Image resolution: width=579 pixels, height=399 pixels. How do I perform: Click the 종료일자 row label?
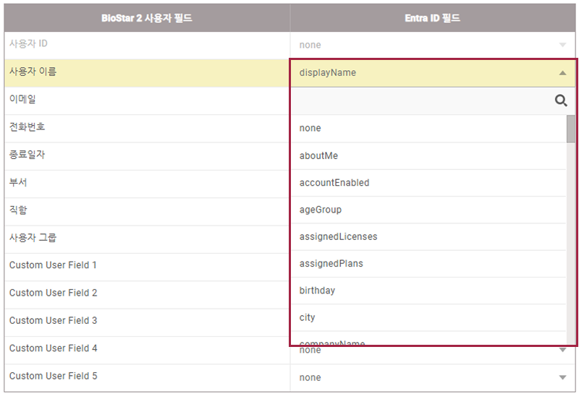tap(27, 155)
